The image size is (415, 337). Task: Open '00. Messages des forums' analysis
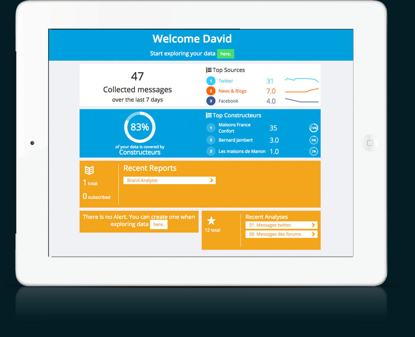[x=281, y=234]
